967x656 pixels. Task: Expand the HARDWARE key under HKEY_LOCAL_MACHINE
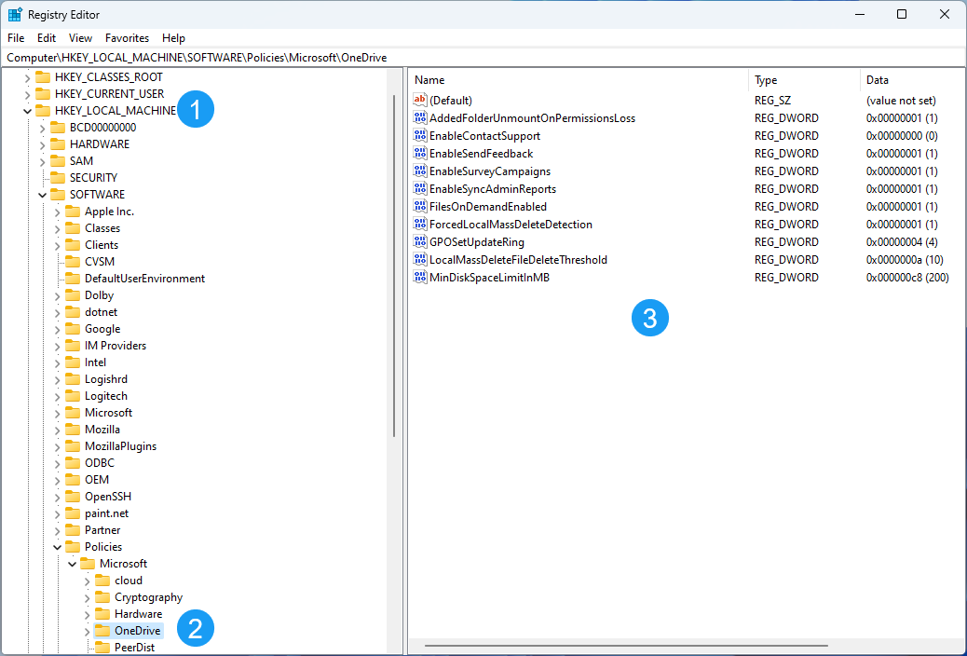[42, 144]
